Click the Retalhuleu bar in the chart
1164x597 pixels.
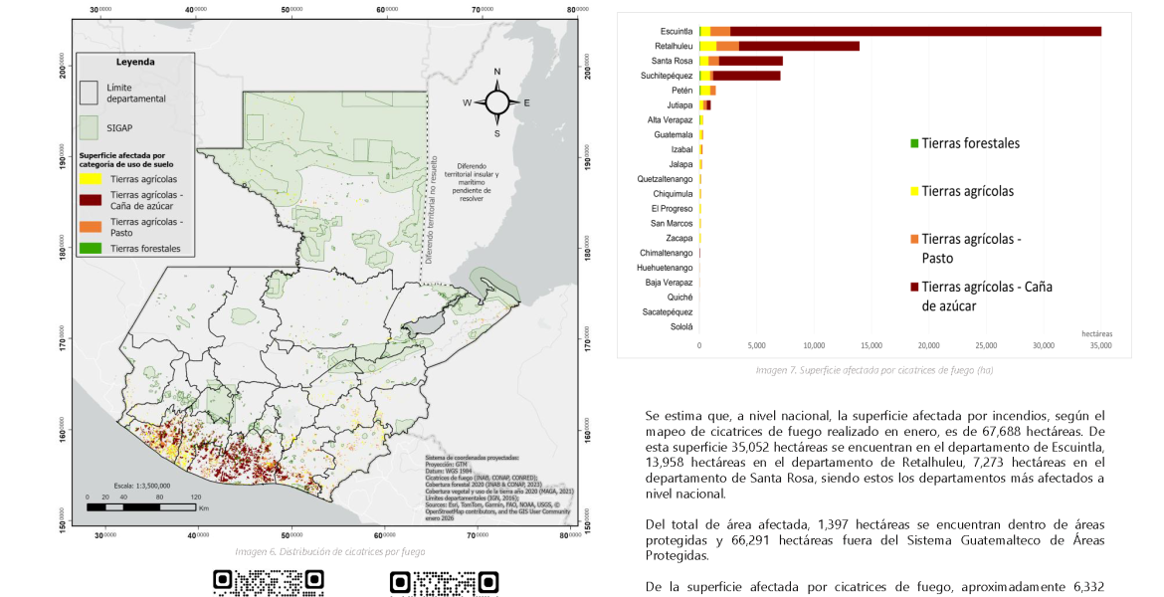(798, 46)
